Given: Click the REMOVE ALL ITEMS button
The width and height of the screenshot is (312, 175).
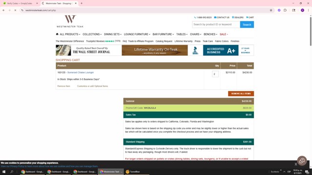Looking at the screenshot, I should coord(241,94).
